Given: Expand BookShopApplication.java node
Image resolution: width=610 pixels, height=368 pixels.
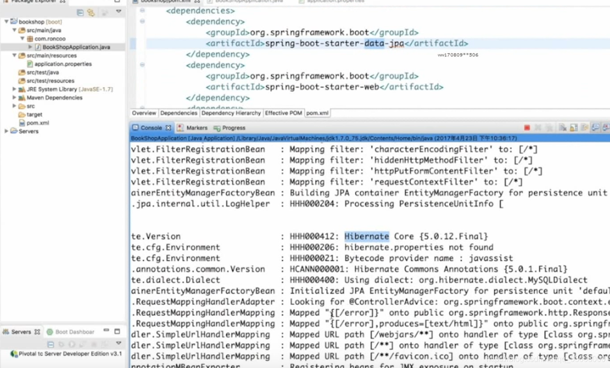Looking at the screenshot, I should point(30,47).
